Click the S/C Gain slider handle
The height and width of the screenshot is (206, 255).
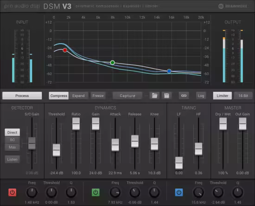pos(32,143)
